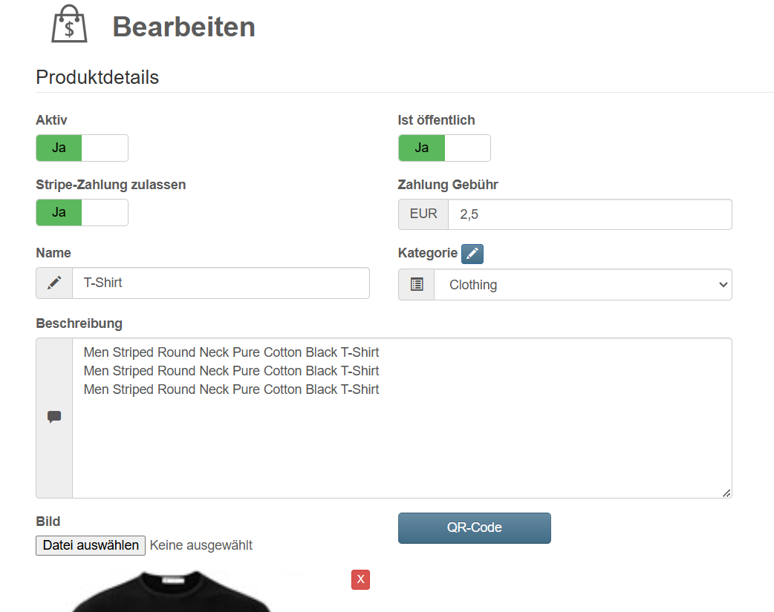Click the pencil icon in Name field

pos(54,283)
